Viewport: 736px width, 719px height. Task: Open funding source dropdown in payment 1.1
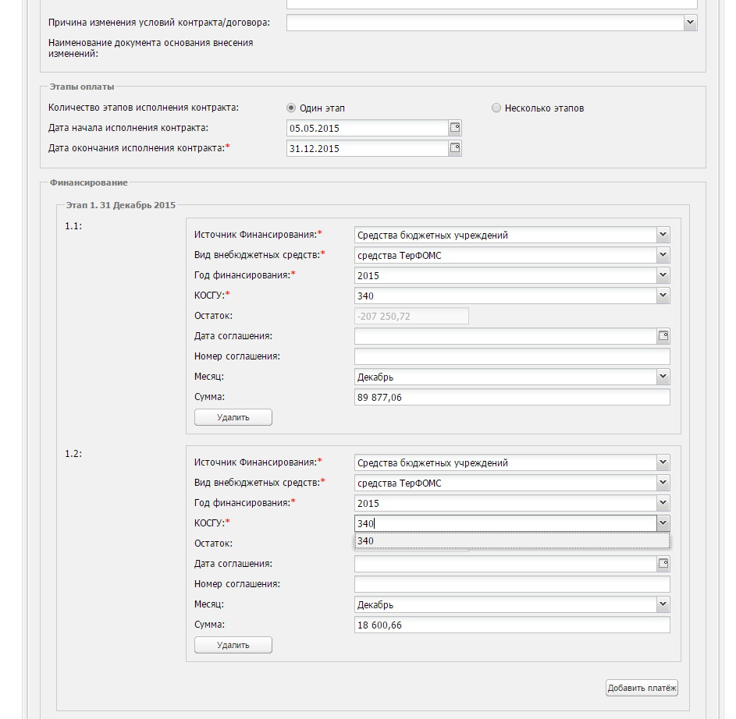(x=663, y=235)
